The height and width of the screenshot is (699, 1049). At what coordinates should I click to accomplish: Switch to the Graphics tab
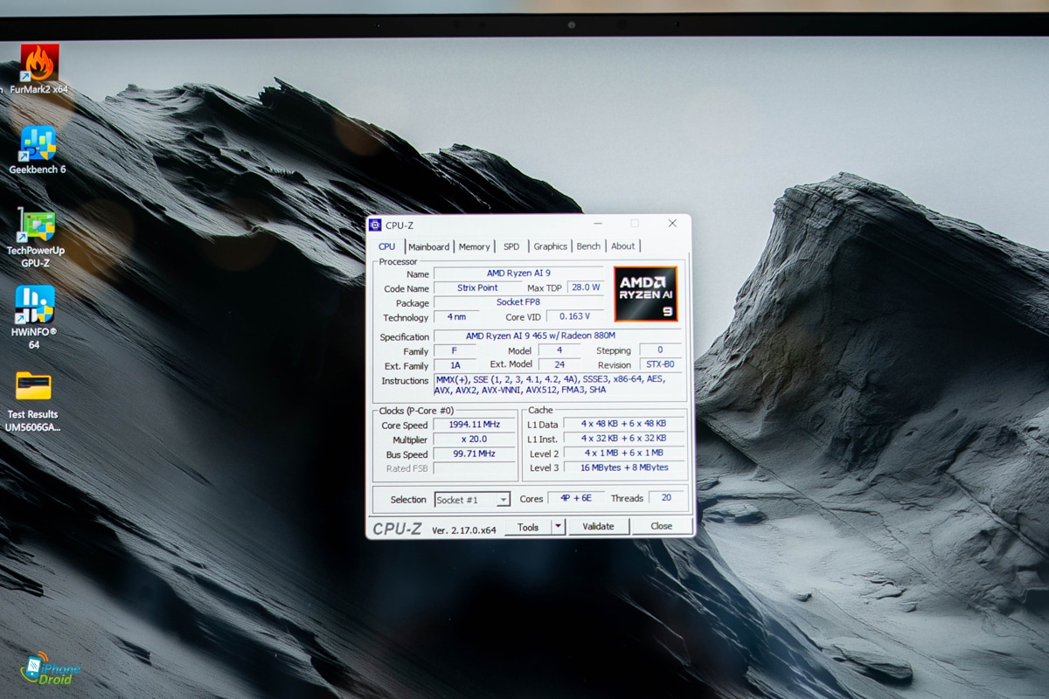point(550,247)
